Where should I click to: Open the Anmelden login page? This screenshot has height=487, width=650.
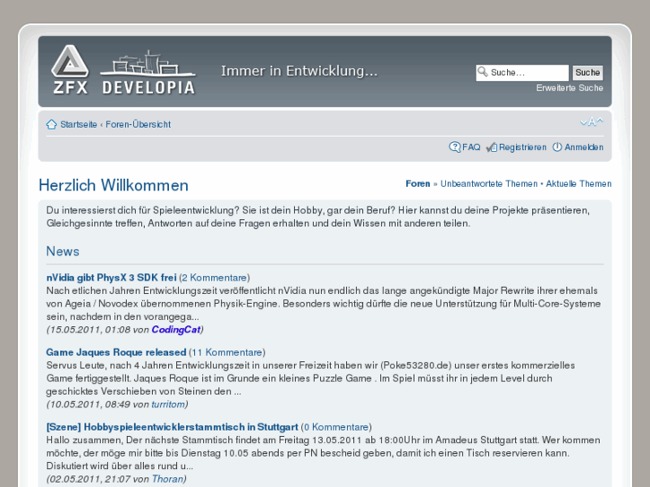[584, 147]
